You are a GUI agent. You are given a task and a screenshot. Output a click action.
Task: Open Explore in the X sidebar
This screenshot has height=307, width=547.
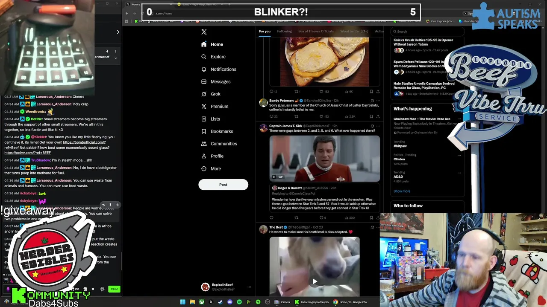213,57
